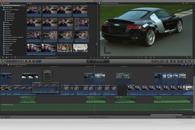Screen dimensions: 195x130
Task: Click the search field in browser
Action: click(91, 3)
